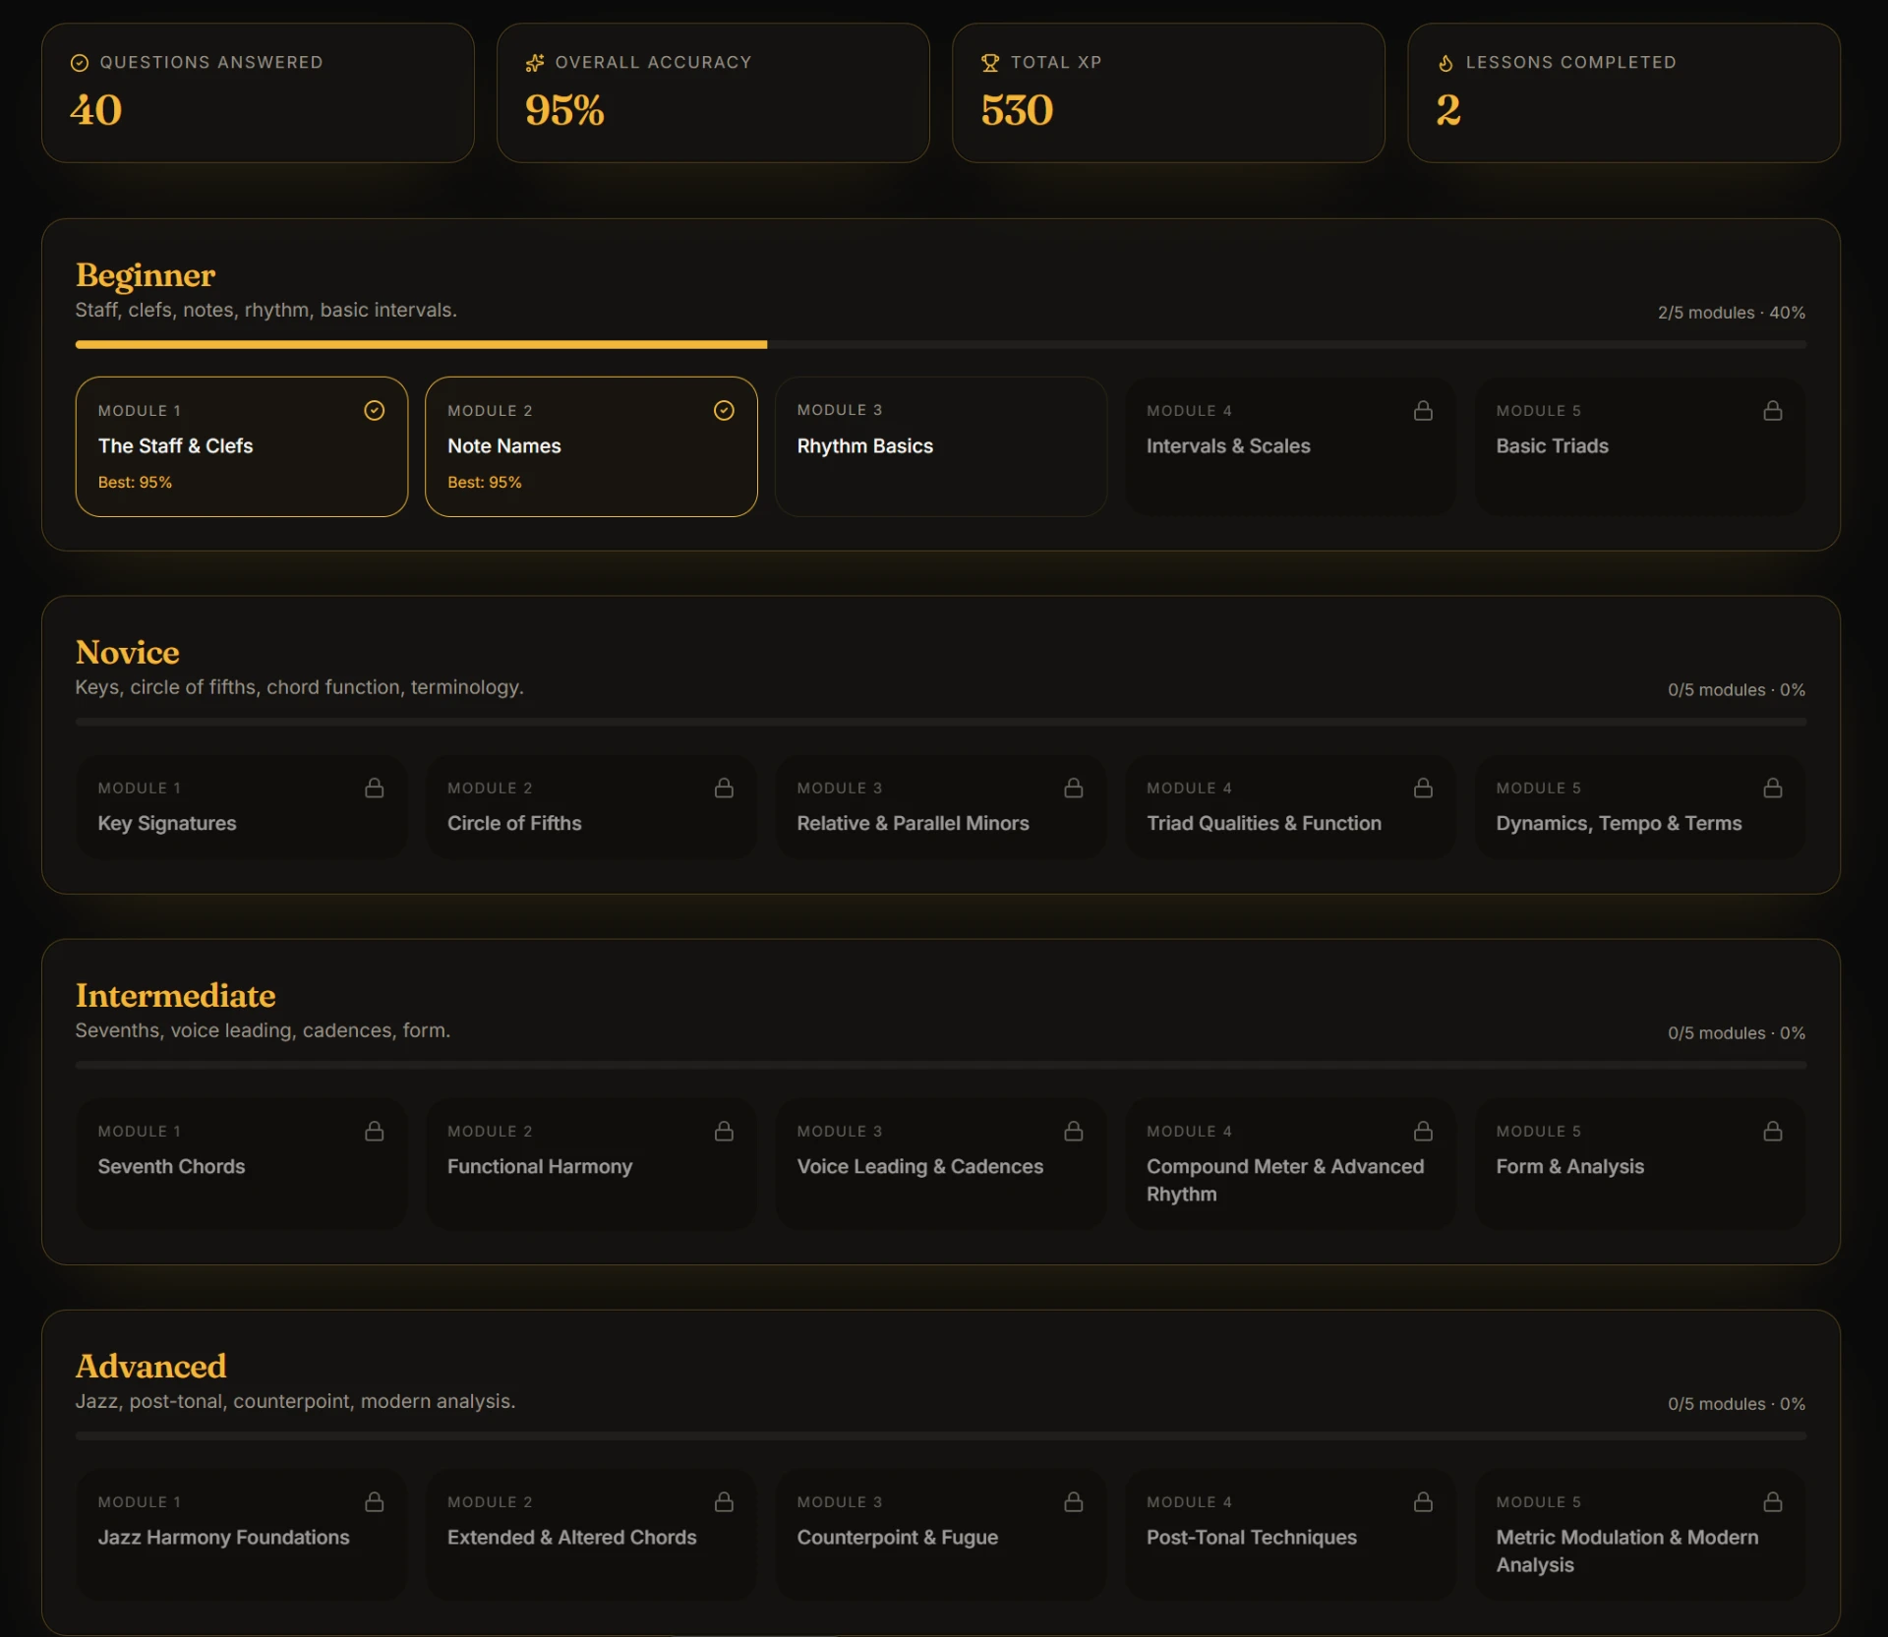Viewport: 1888px width, 1637px height.
Task: Click 'Keys, circle of fifths, chord function' description
Action: (300, 687)
